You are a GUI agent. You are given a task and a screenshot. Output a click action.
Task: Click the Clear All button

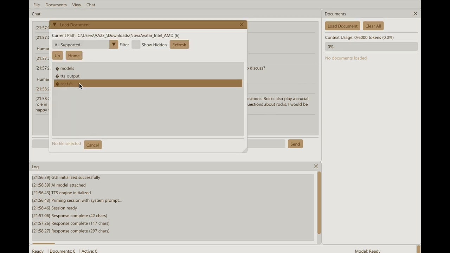373,26
